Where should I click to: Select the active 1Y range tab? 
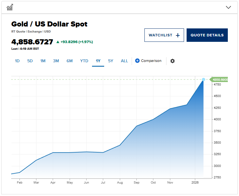click(98, 61)
